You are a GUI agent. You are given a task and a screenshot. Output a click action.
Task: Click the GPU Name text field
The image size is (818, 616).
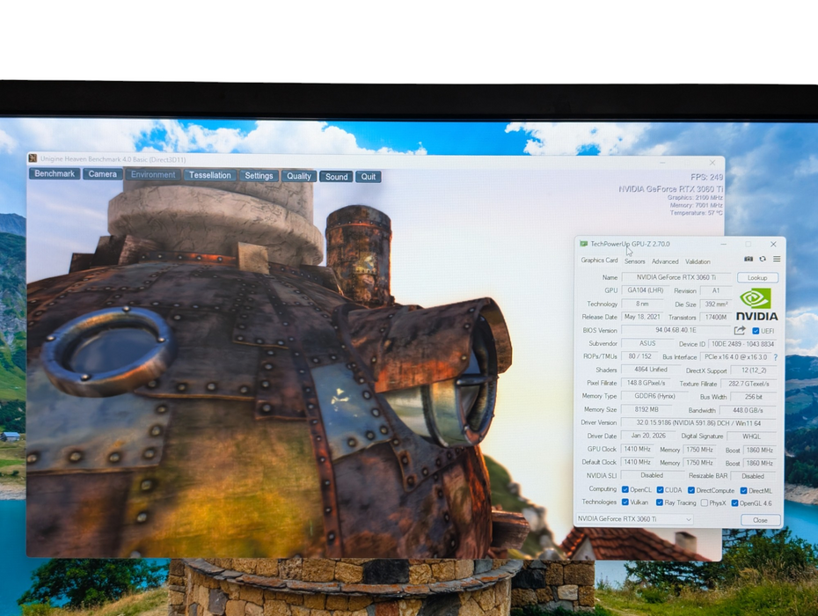click(x=676, y=277)
